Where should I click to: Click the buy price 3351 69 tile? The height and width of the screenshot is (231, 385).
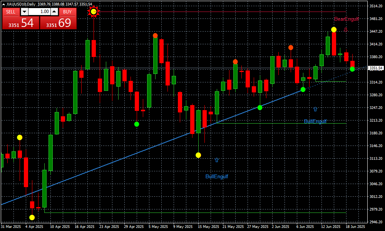coord(58,23)
